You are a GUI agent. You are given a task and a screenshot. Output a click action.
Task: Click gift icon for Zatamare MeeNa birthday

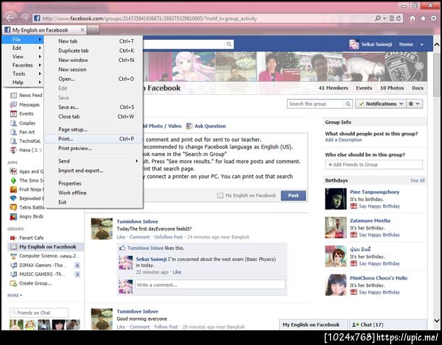pyautogui.click(x=354, y=235)
